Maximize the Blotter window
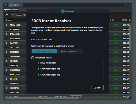 coord(126,5)
